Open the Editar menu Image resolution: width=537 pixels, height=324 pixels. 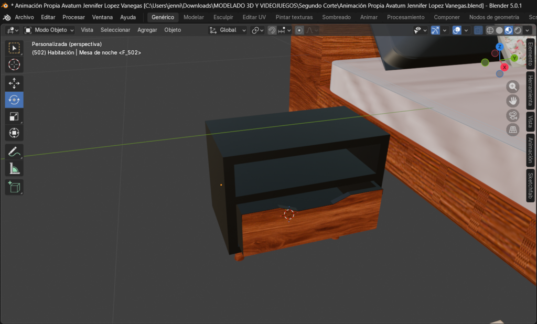click(48, 17)
